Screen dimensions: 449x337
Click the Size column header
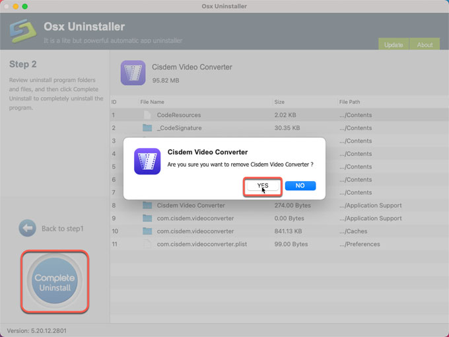pyautogui.click(x=279, y=102)
